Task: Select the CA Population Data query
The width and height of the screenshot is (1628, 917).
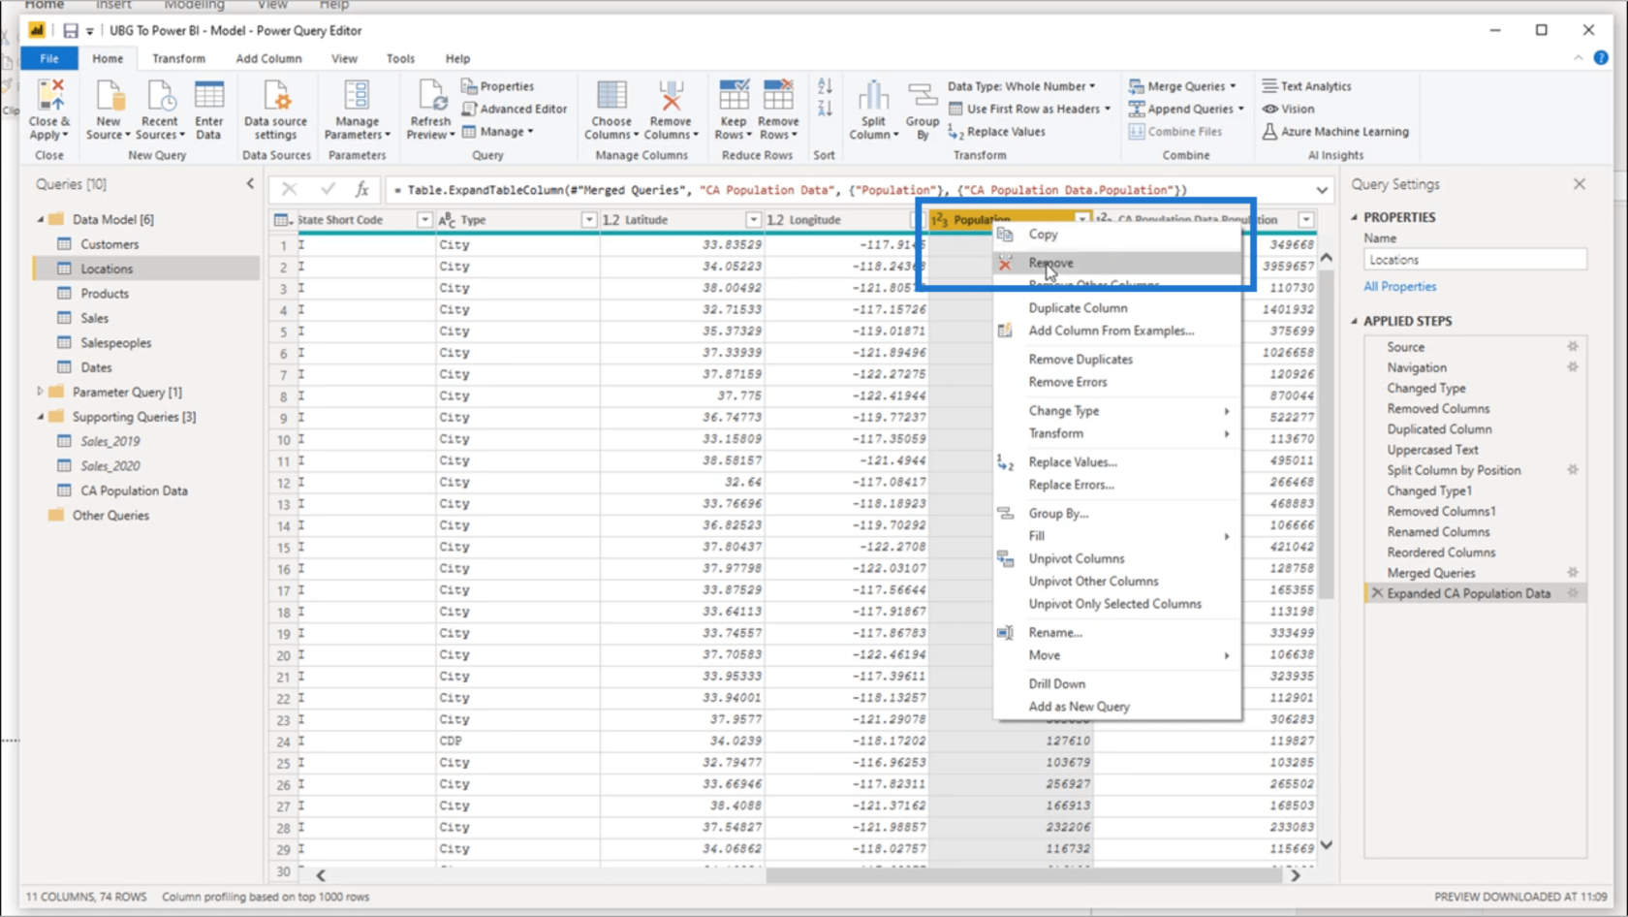Action: 134,490
